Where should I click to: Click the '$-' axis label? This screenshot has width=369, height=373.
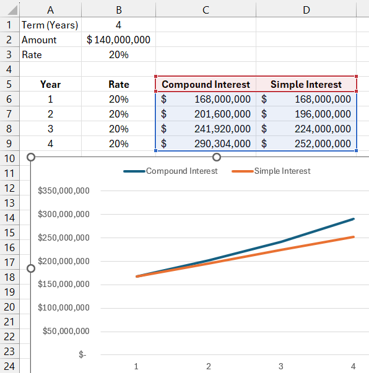82,354
